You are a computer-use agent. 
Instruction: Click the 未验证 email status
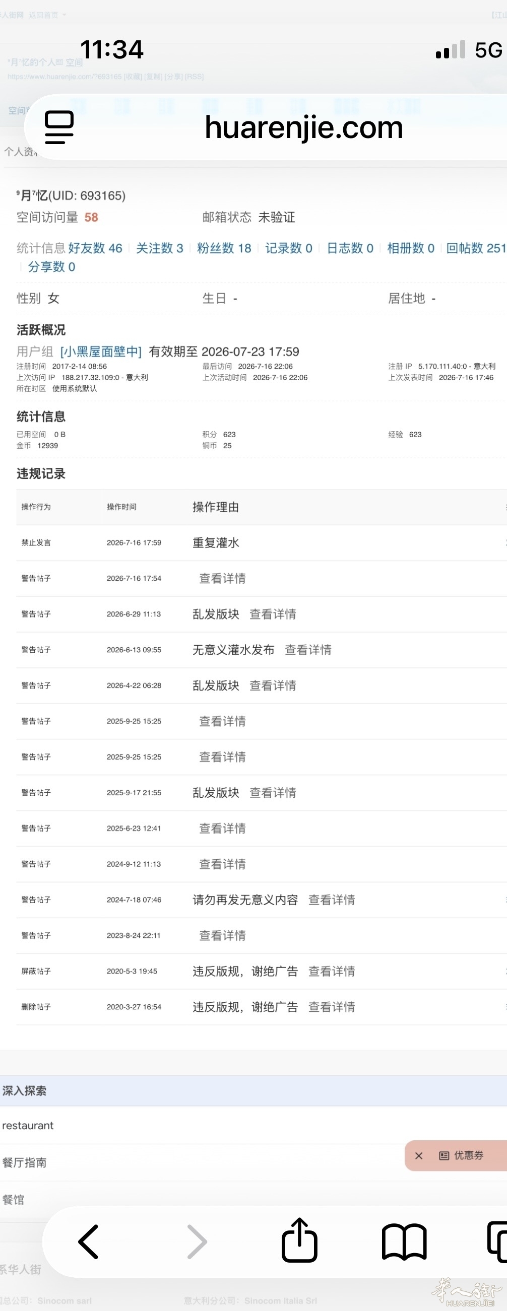point(277,217)
